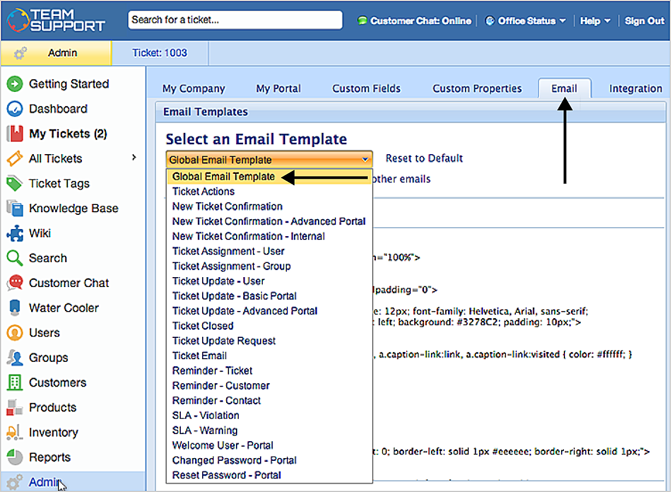Click the Getting Started green arrow icon
This screenshot has height=492, width=671.
[14, 84]
